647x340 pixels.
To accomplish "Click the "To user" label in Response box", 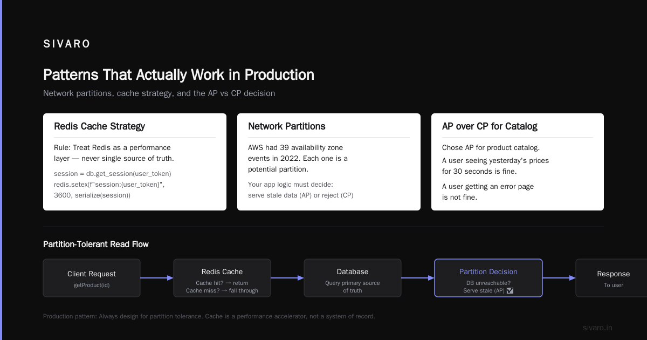I will [x=614, y=285].
